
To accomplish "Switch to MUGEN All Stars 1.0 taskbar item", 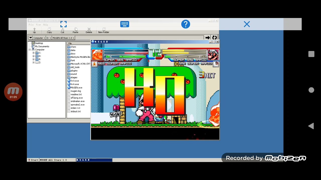I will click(x=57, y=160).
